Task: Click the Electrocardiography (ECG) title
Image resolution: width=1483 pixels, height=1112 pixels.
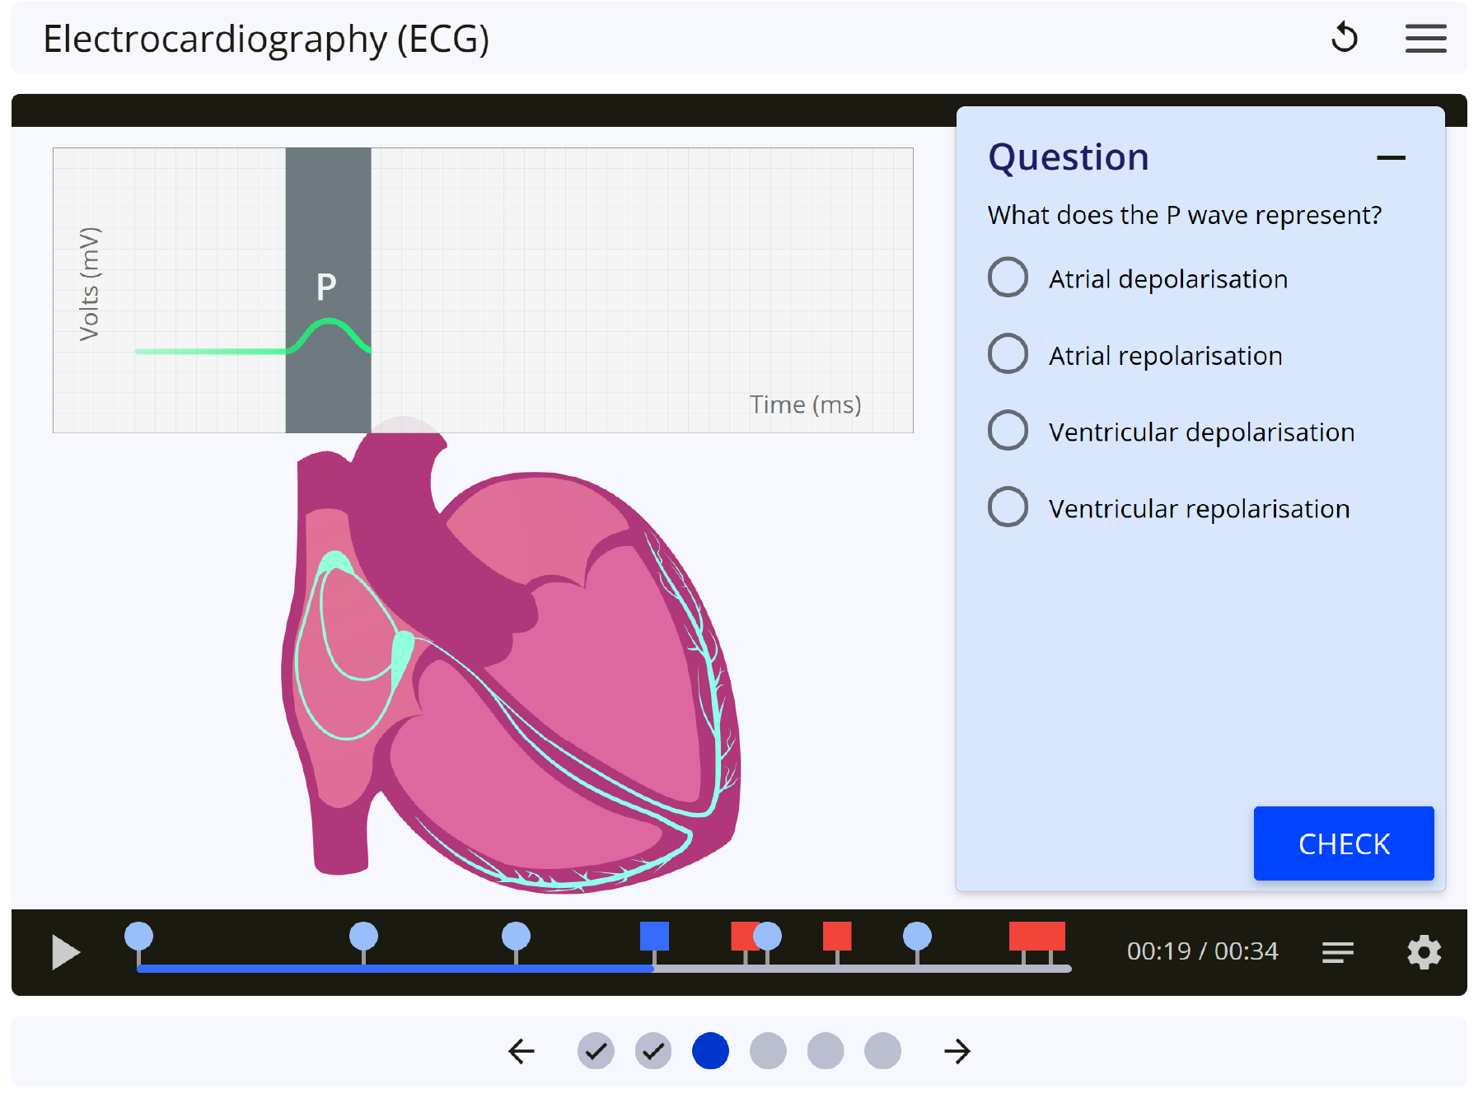Action: [266, 39]
